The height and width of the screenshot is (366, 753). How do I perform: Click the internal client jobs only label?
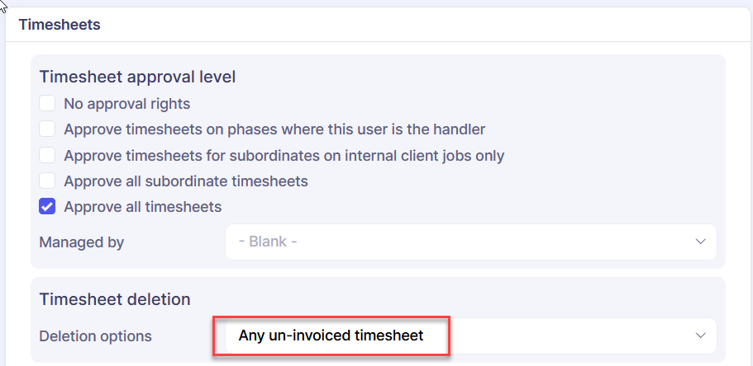pos(284,155)
